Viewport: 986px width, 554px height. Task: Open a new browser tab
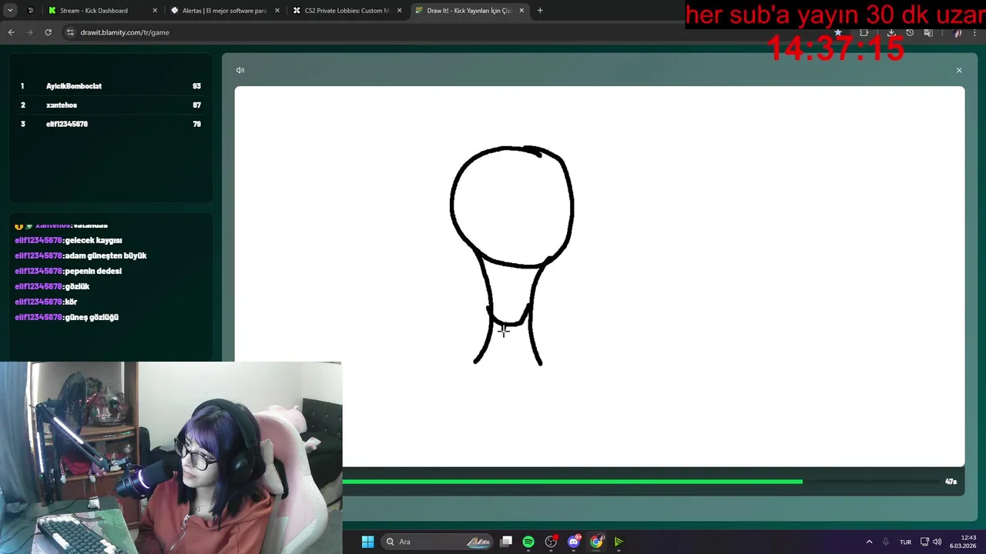click(x=540, y=11)
